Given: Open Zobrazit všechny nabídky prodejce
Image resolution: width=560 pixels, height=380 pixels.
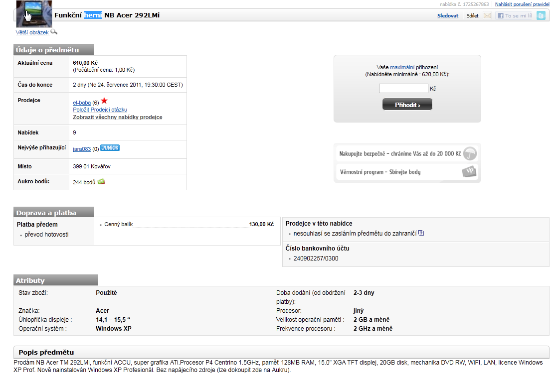Looking at the screenshot, I should tap(118, 117).
